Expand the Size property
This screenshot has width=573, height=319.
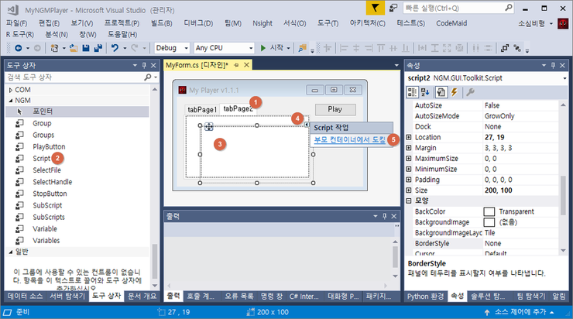(409, 190)
